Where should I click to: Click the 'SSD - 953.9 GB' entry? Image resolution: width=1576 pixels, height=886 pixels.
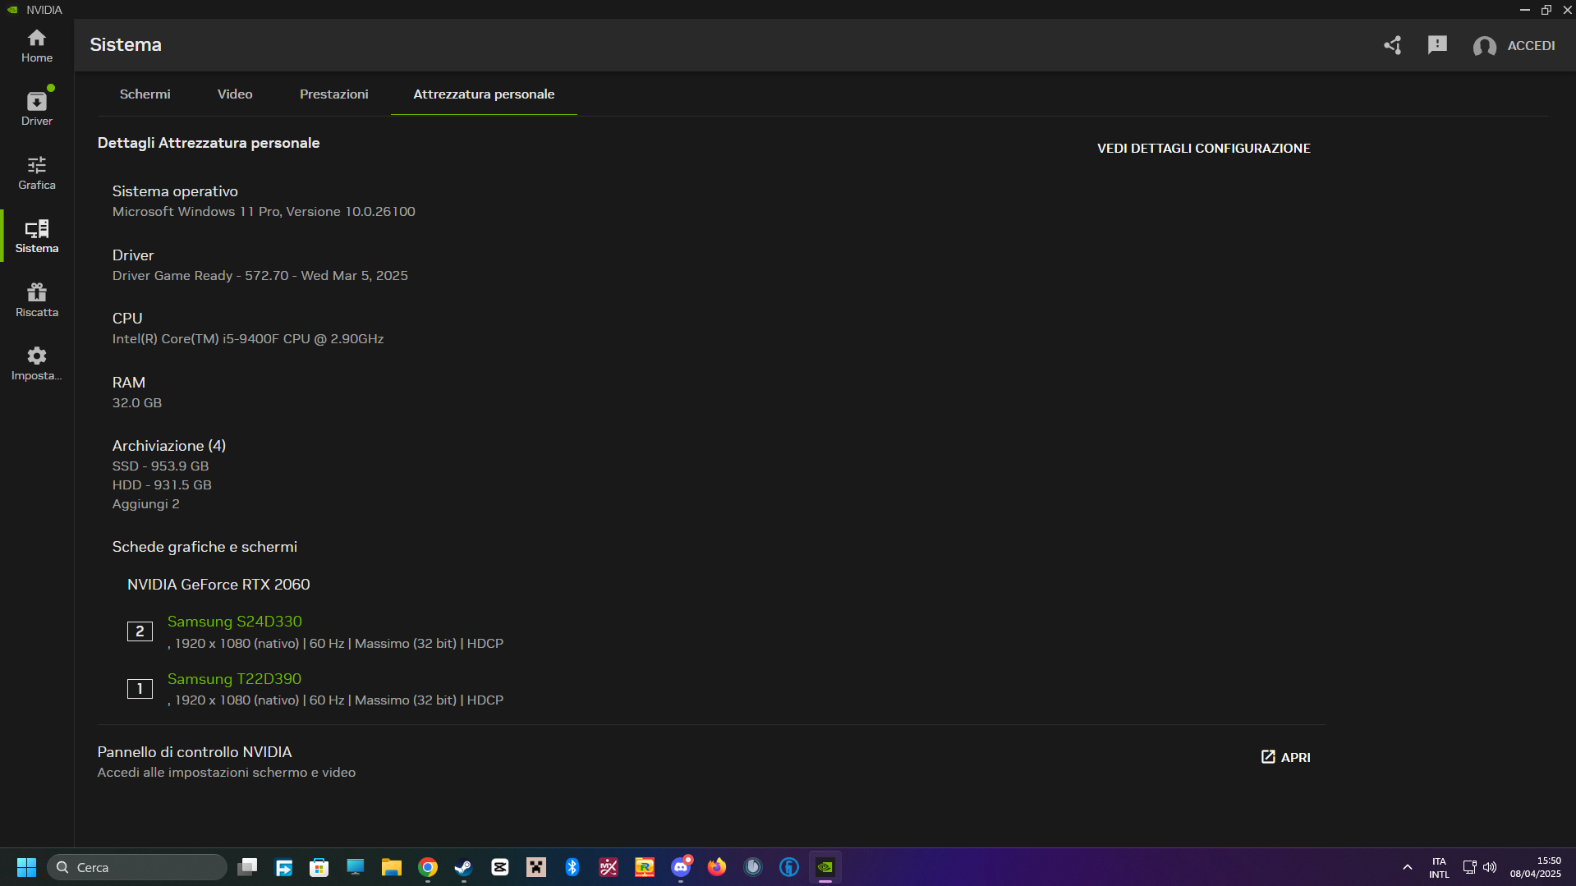[161, 466]
